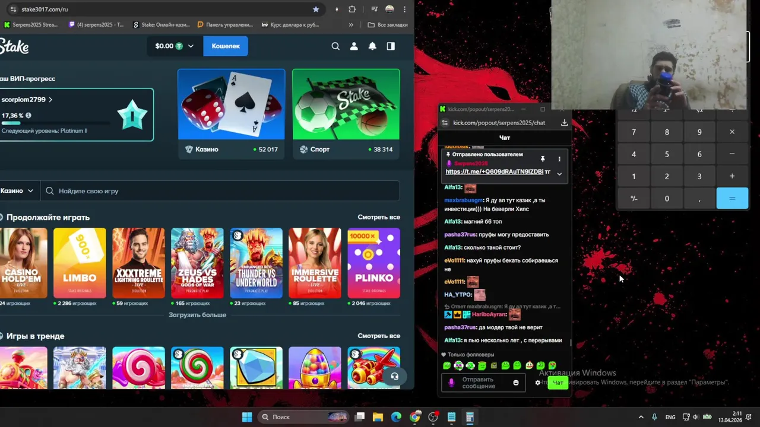Click the green Чат send button
The width and height of the screenshot is (760, 427).
tap(558, 383)
